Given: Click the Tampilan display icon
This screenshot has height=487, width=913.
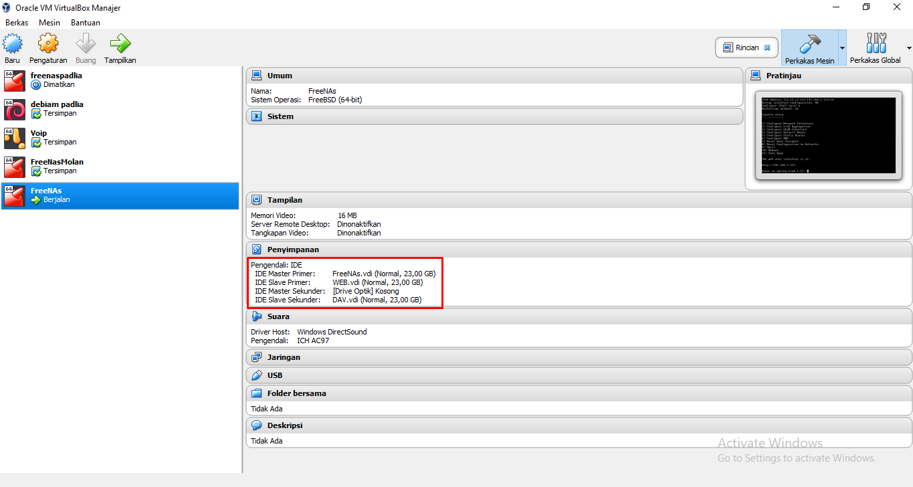Looking at the screenshot, I should tap(256, 200).
